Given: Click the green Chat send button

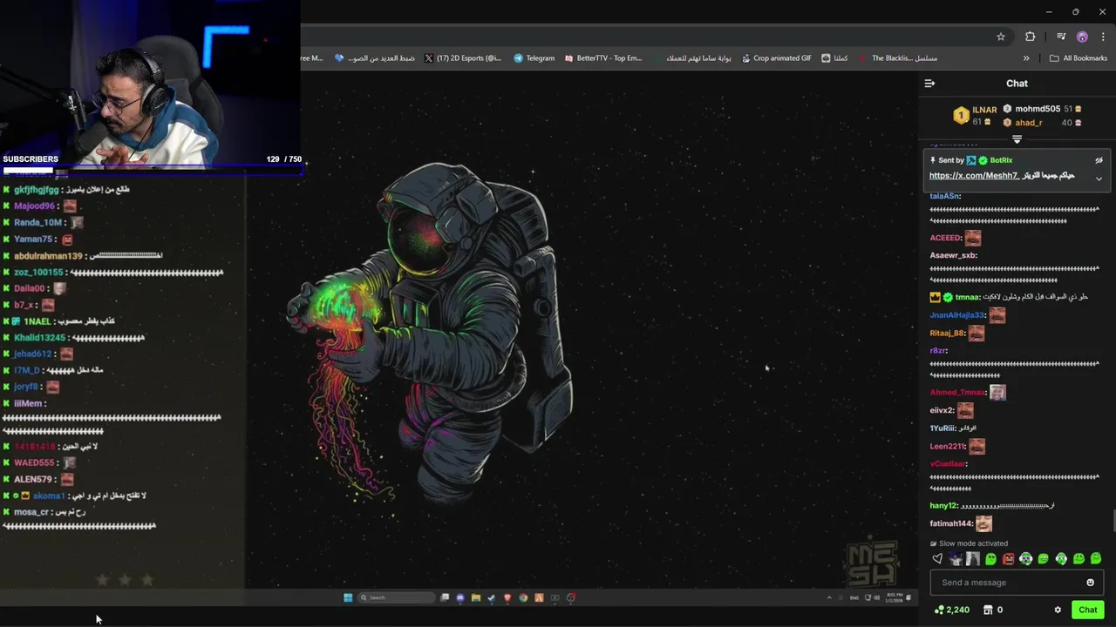Looking at the screenshot, I should click(x=1087, y=610).
